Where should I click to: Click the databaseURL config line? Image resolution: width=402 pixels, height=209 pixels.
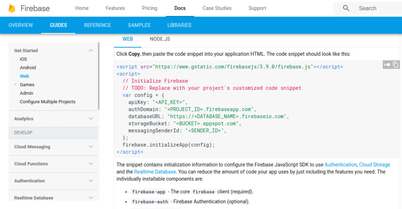209,117
